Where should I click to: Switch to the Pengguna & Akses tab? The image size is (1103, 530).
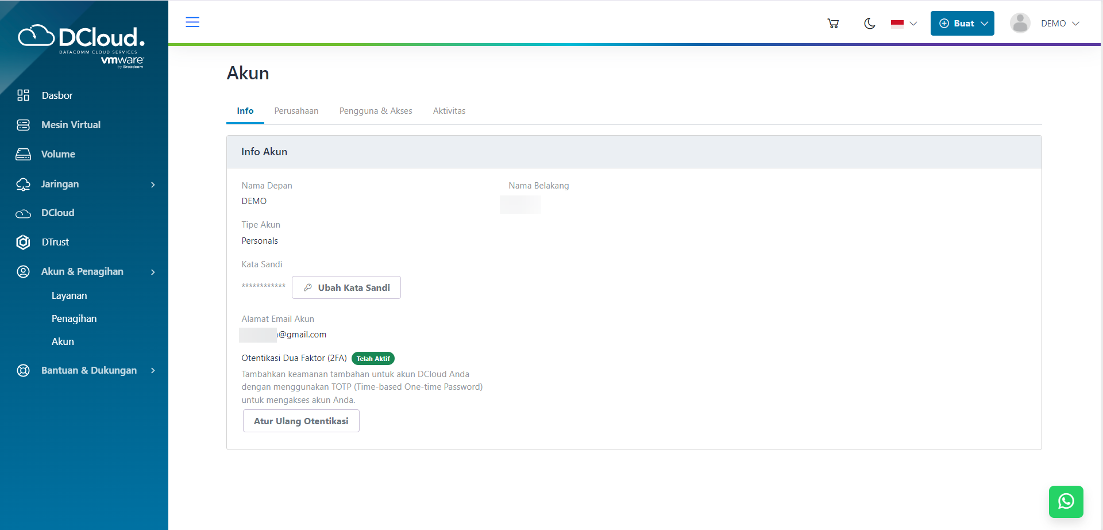(376, 111)
